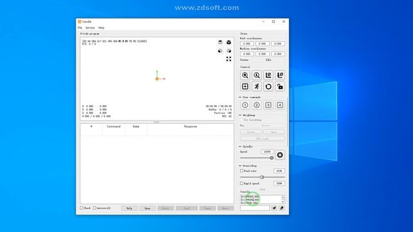The width and height of the screenshot is (413, 232).
Task: Click the Feed rate percentage field
Action: click(x=279, y=171)
